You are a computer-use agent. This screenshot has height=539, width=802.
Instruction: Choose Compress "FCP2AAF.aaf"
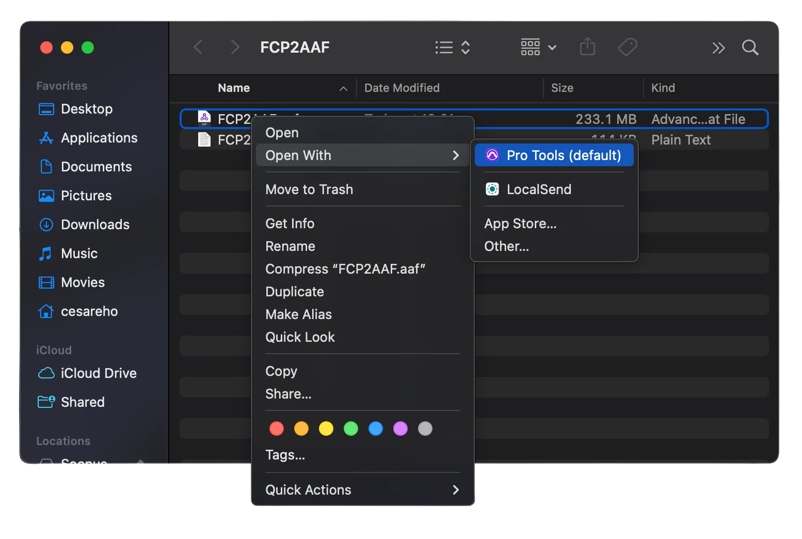362,269
